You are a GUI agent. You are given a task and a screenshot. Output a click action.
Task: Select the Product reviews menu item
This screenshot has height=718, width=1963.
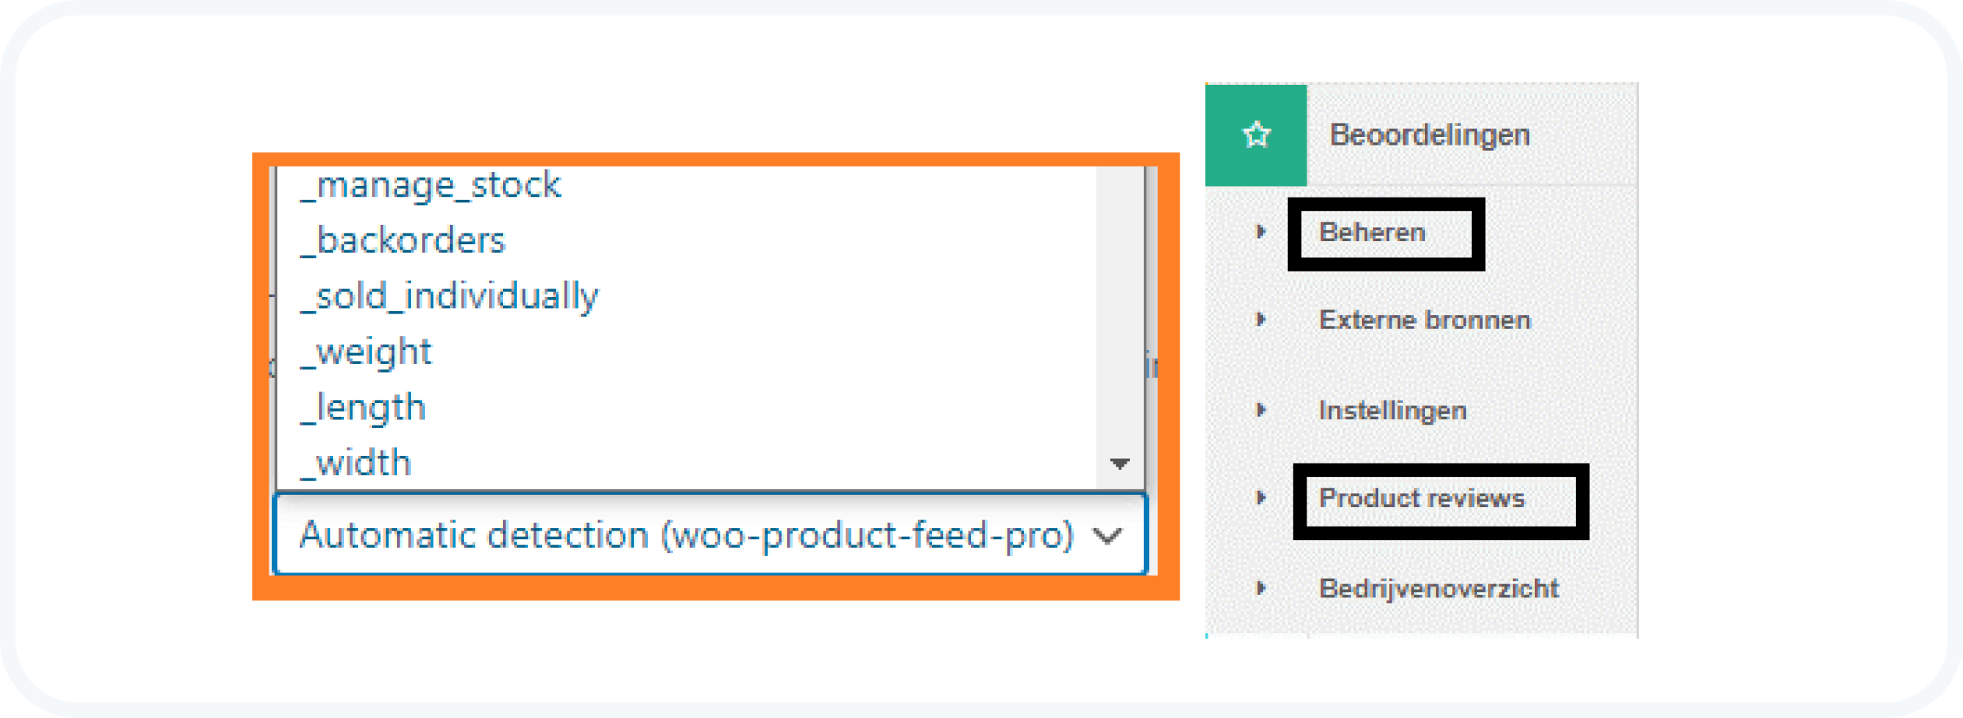(x=1421, y=498)
